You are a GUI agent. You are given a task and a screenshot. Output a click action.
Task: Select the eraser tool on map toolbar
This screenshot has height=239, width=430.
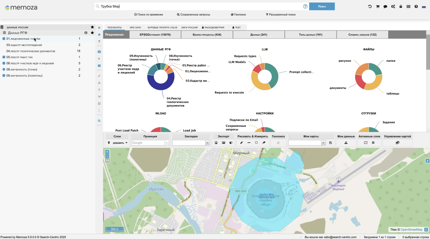(x=264, y=143)
